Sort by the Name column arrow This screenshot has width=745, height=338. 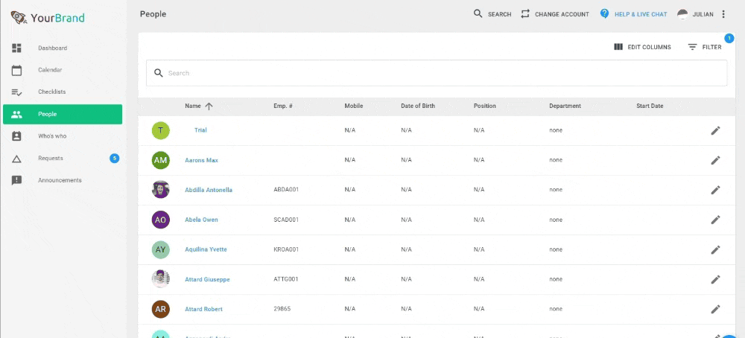click(209, 106)
